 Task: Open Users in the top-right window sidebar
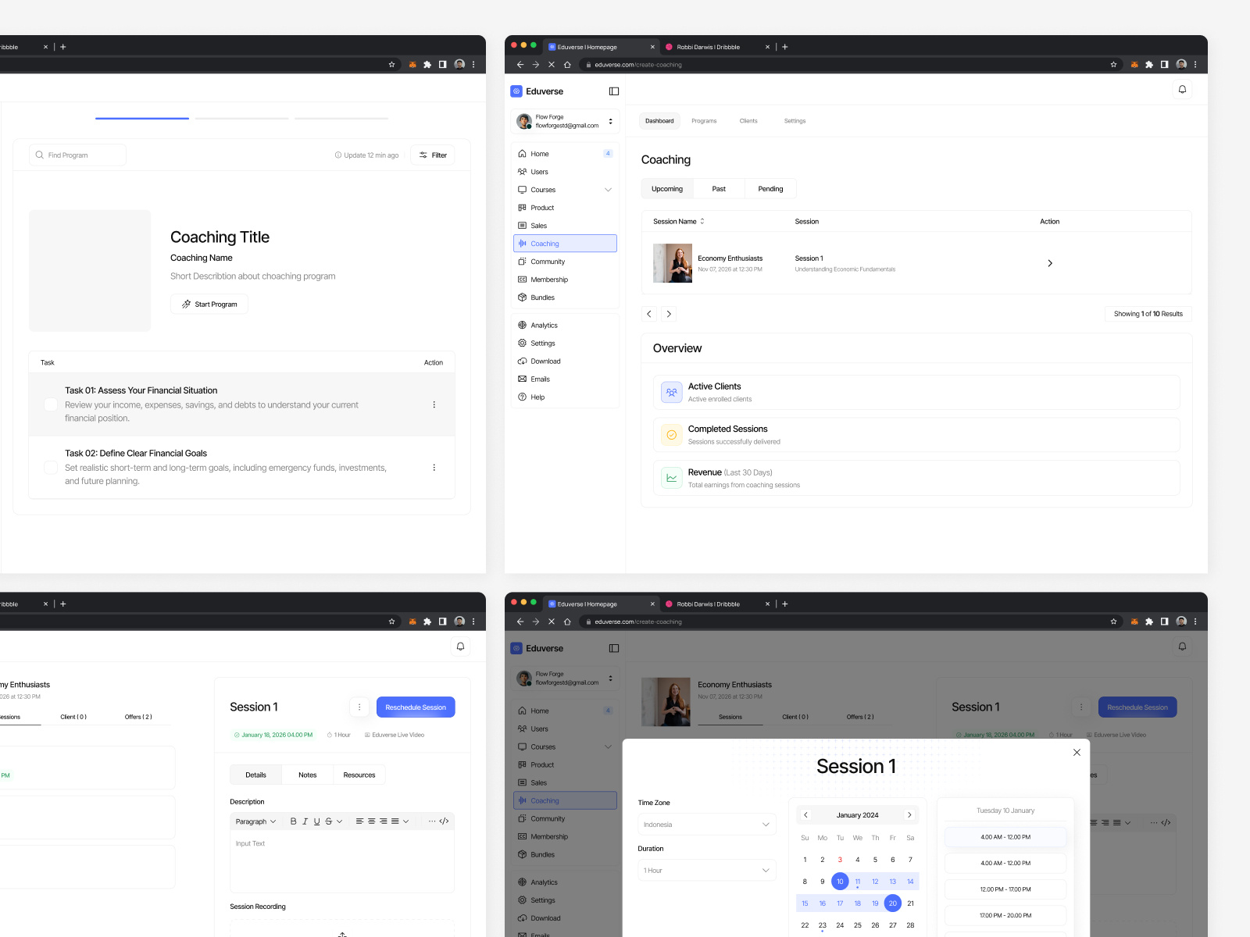[565, 172]
